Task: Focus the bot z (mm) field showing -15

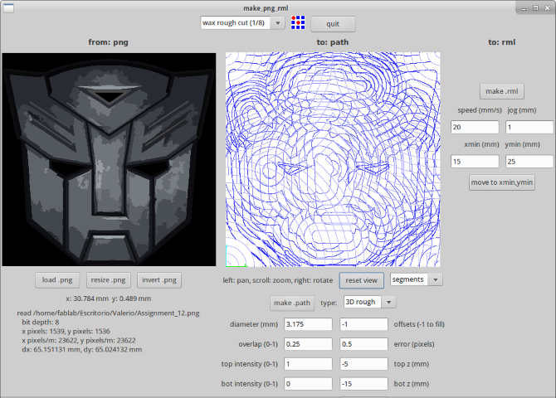Action: click(x=363, y=384)
